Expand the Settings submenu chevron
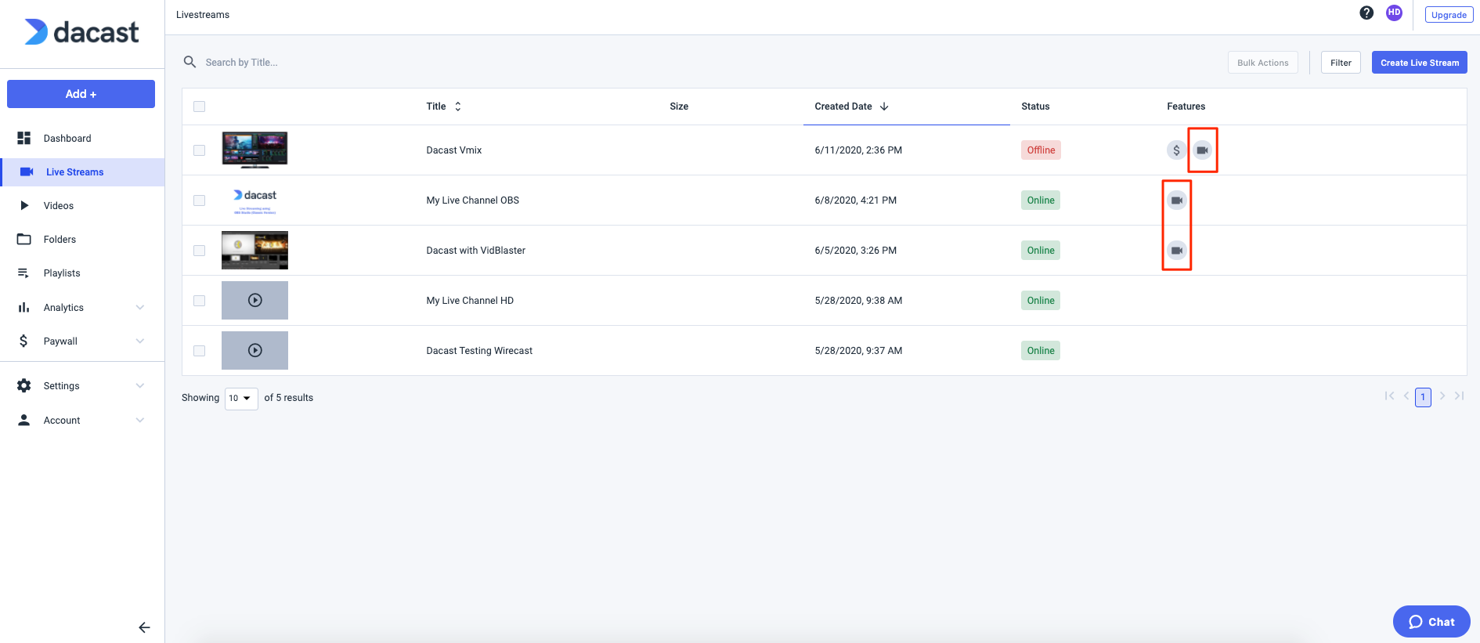This screenshot has width=1480, height=643. (x=140, y=385)
